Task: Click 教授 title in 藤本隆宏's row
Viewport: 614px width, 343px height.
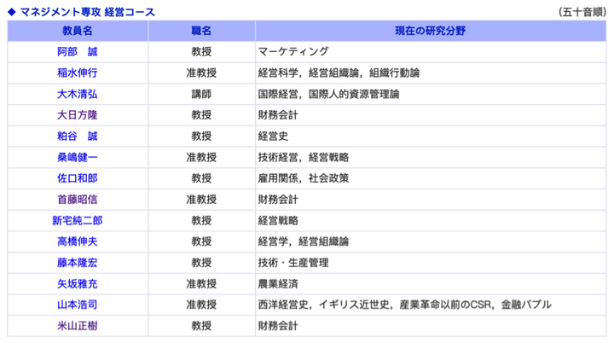Action: [x=201, y=263]
